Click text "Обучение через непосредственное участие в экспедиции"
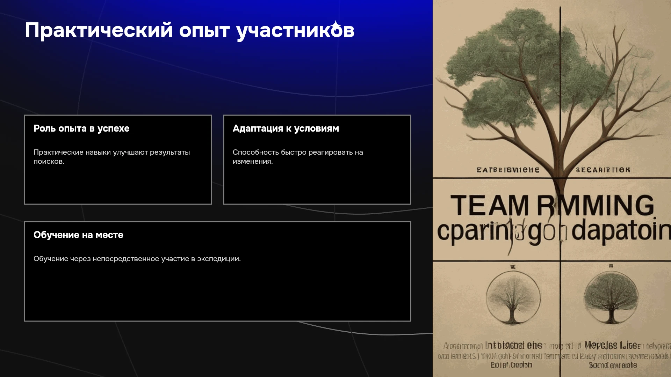Image resolution: width=671 pixels, height=377 pixels. [137, 259]
